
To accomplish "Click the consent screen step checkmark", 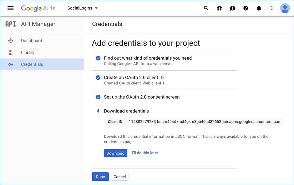I will (98, 97).
